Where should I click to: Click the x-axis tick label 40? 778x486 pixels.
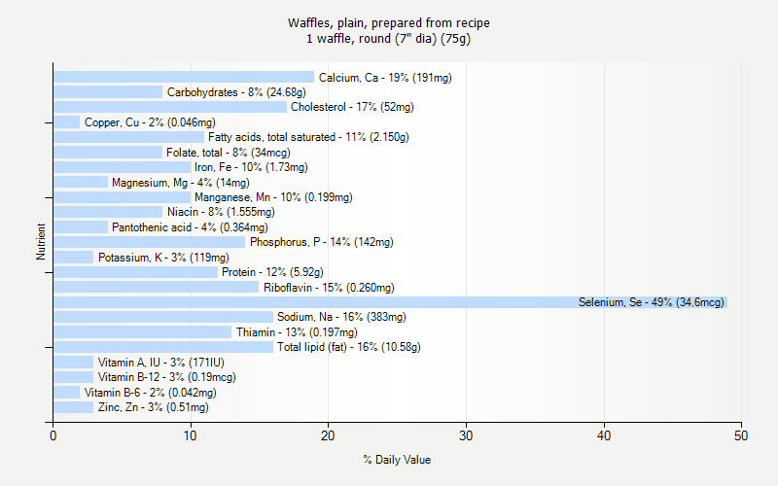click(x=604, y=435)
